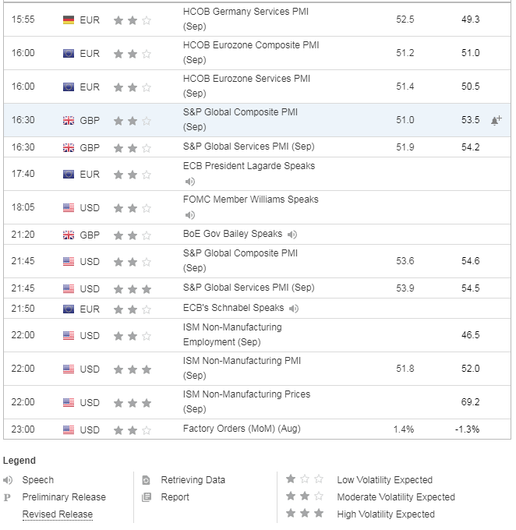516x530 pixels.
Task: Select the 53.6 forecast for USD Composite PMI
Action: click(x=405, y=260)
